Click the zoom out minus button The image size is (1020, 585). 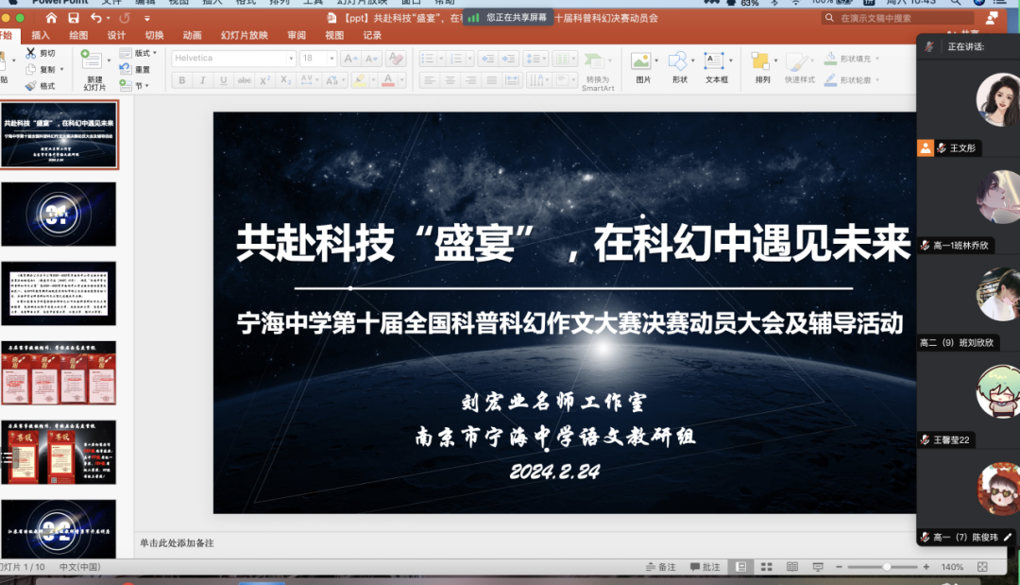840,567
